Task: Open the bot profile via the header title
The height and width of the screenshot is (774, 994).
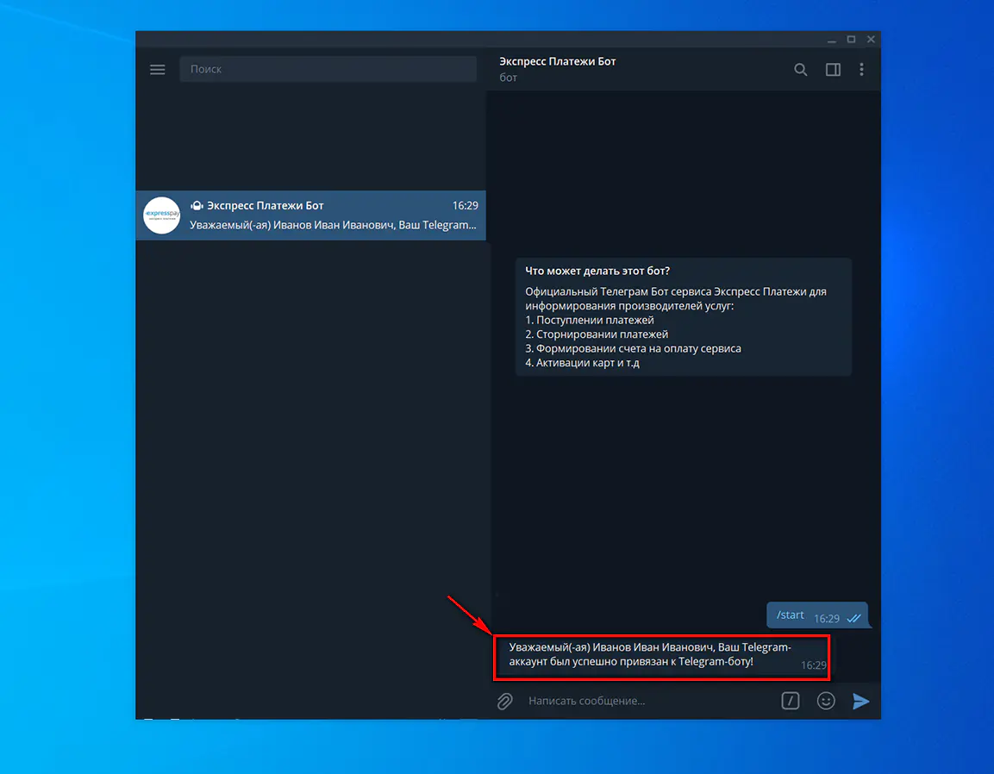Action: 558,61
